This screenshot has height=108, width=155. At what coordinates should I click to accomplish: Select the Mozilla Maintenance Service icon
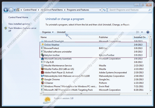tap(43, 66)
